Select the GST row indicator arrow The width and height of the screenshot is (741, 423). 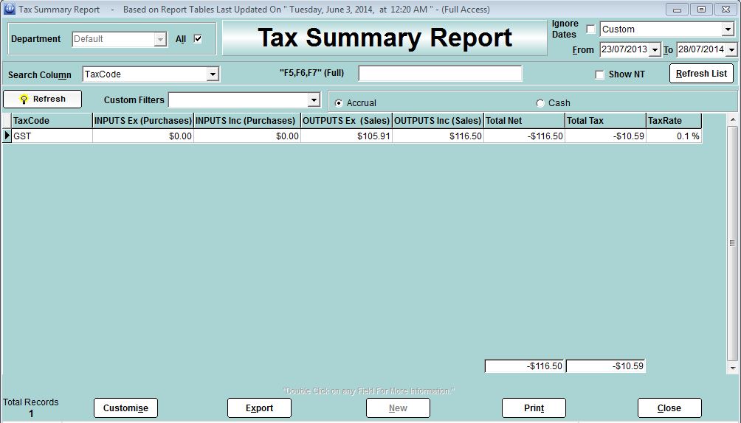[7, 136]
